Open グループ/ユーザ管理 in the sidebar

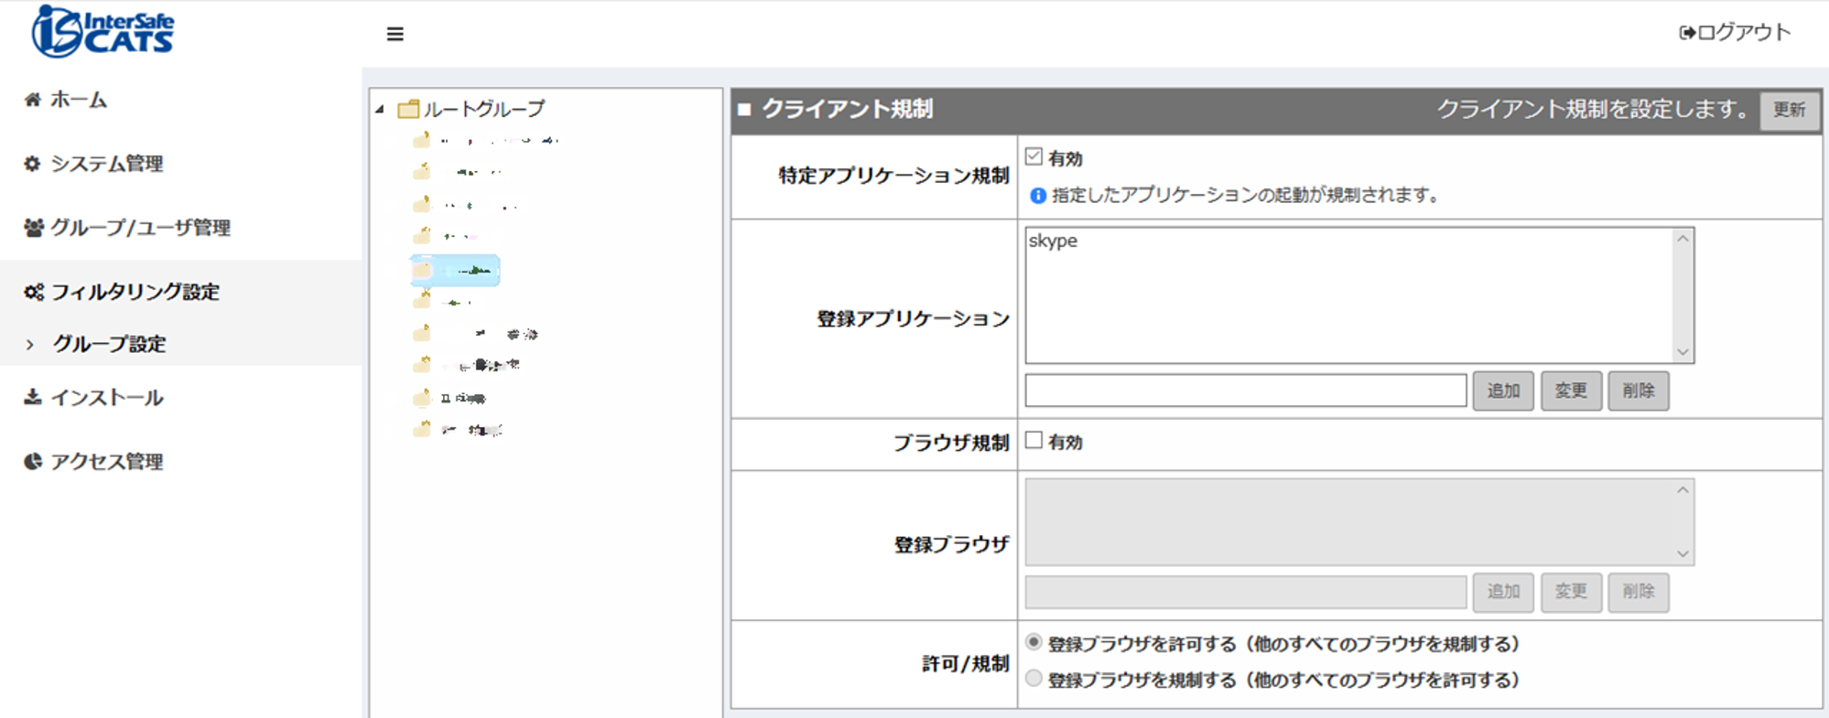click(x=141, y=228)
